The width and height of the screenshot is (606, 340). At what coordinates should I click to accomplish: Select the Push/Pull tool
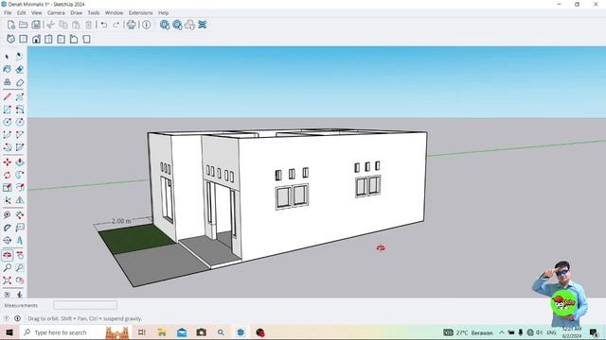19,162
